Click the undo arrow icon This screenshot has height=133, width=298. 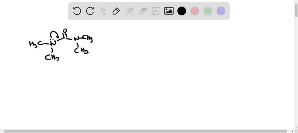pos(77,11)
